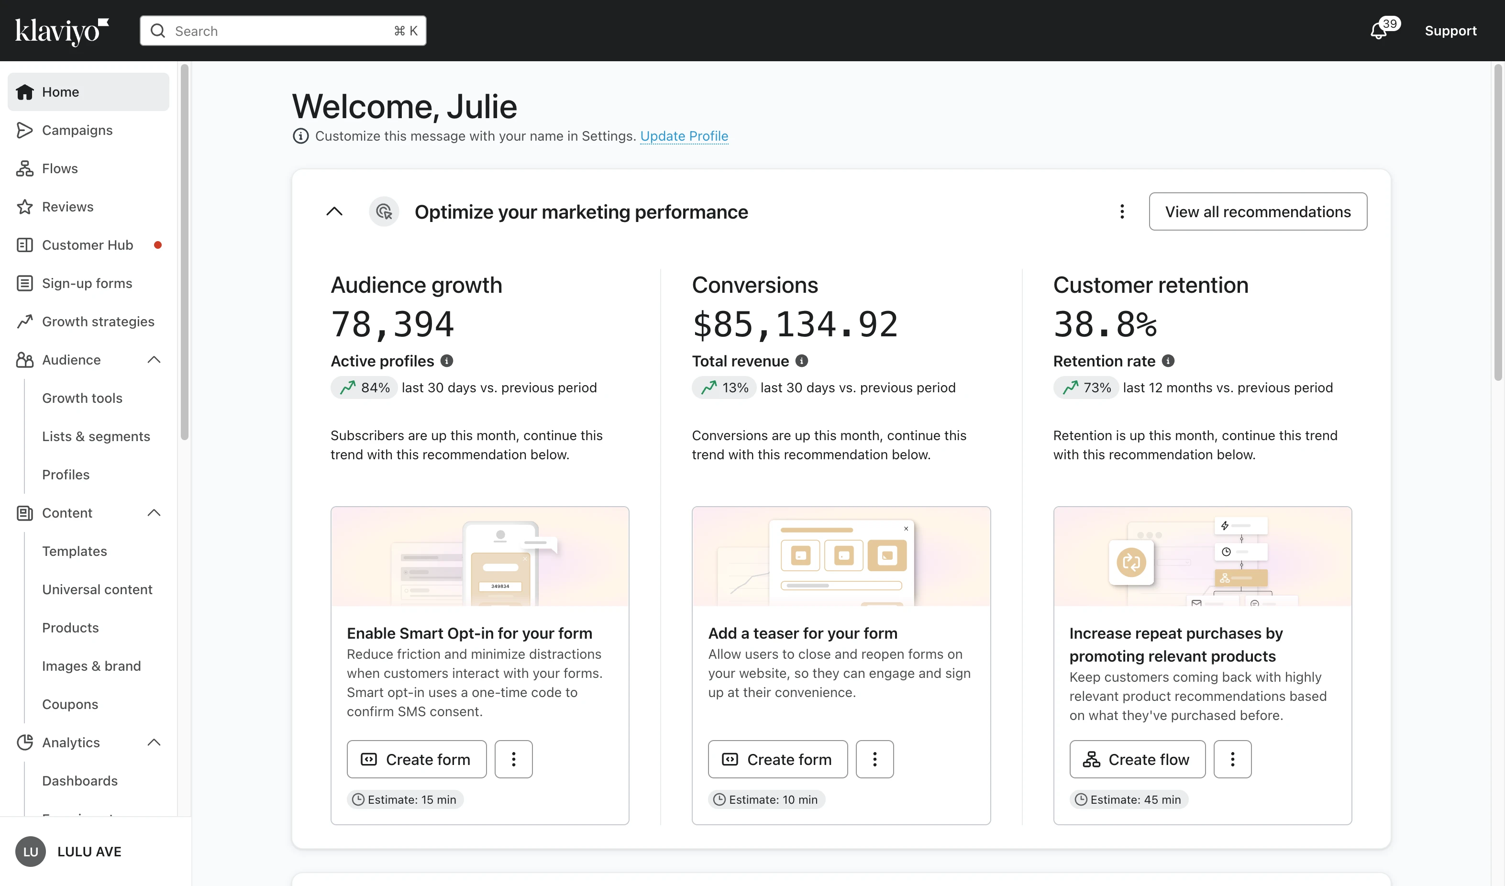Open Universal content
This screenshot has width=1505, height=886.
coord(97,590)
